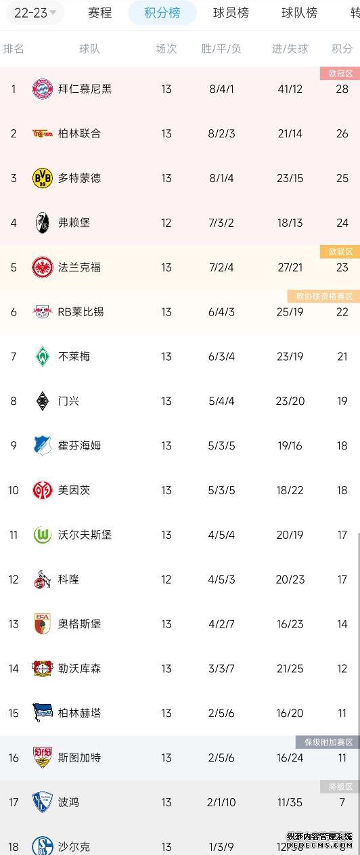Image resolution: width=360 pixels, height=855 pixels.
Task: Select the Borussia Dortmund BVB logo
Action: click(x=43, y=178)
